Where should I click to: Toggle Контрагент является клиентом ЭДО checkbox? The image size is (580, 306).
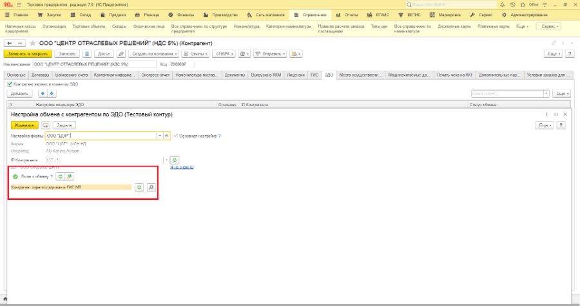pyautogui.click(x=10, y=84)
